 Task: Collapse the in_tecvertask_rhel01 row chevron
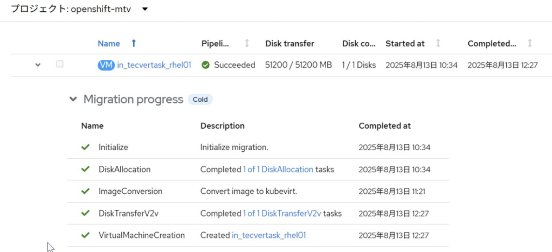(38, 65)
